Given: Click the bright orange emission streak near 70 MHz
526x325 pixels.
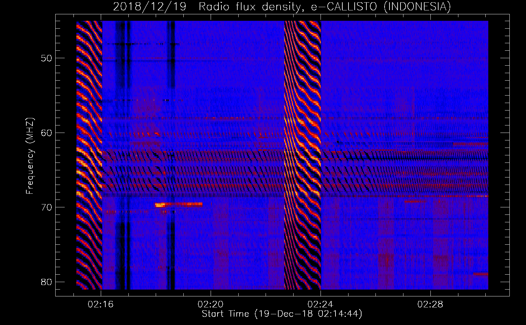Looking at the screenshot, I should tap(179, 205).
